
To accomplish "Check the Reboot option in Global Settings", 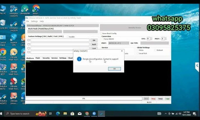I will (x=155, y=50).
